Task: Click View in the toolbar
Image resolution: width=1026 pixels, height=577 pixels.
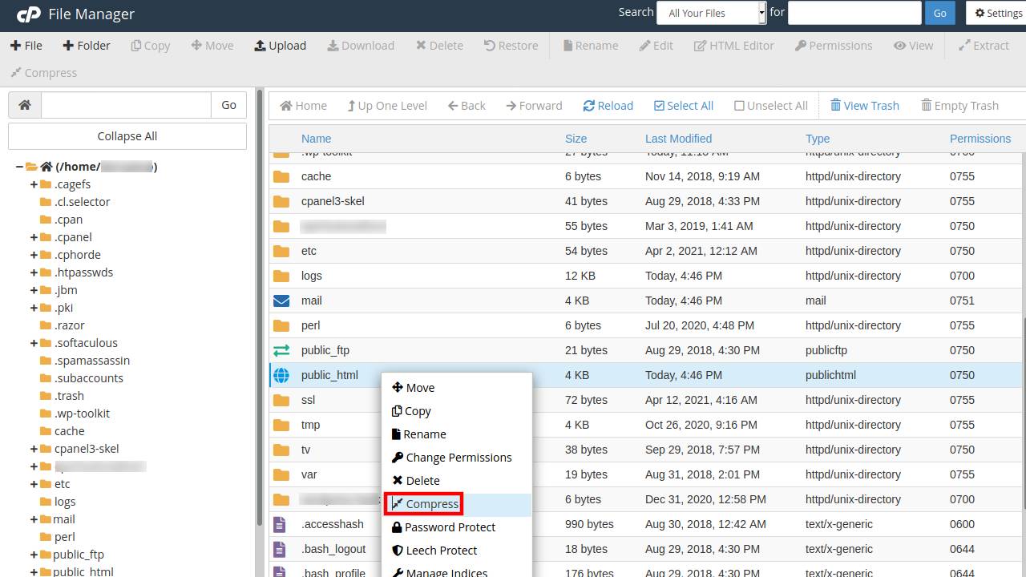Action: pos(914,46)
